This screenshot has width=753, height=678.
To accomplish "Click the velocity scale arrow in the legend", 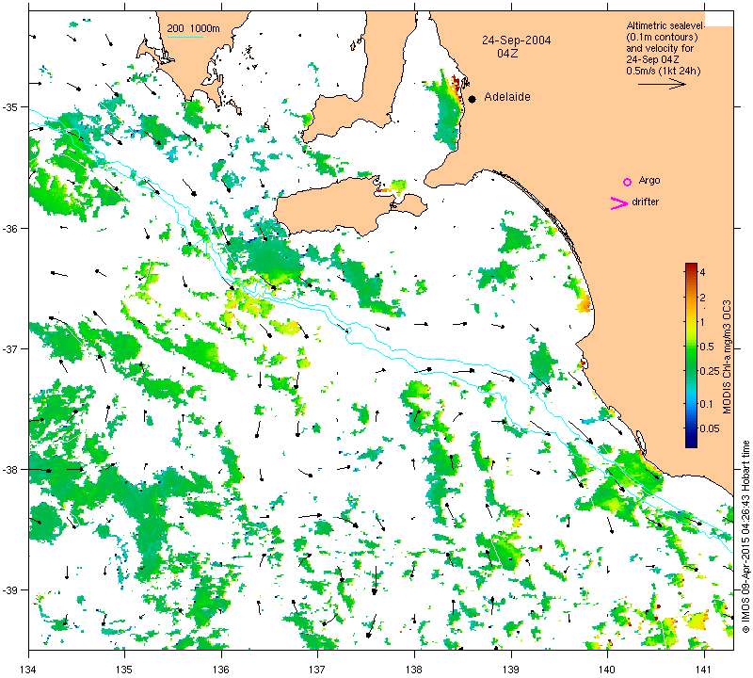I will 662,84.
